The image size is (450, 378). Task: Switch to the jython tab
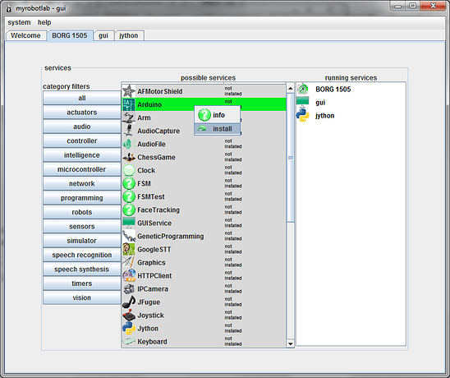tap(129, 35)
